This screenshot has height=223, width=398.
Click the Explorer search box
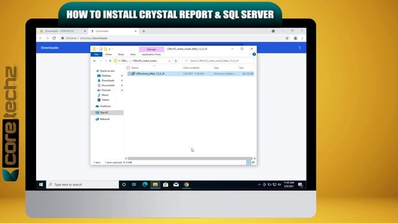tap(218, 61)
